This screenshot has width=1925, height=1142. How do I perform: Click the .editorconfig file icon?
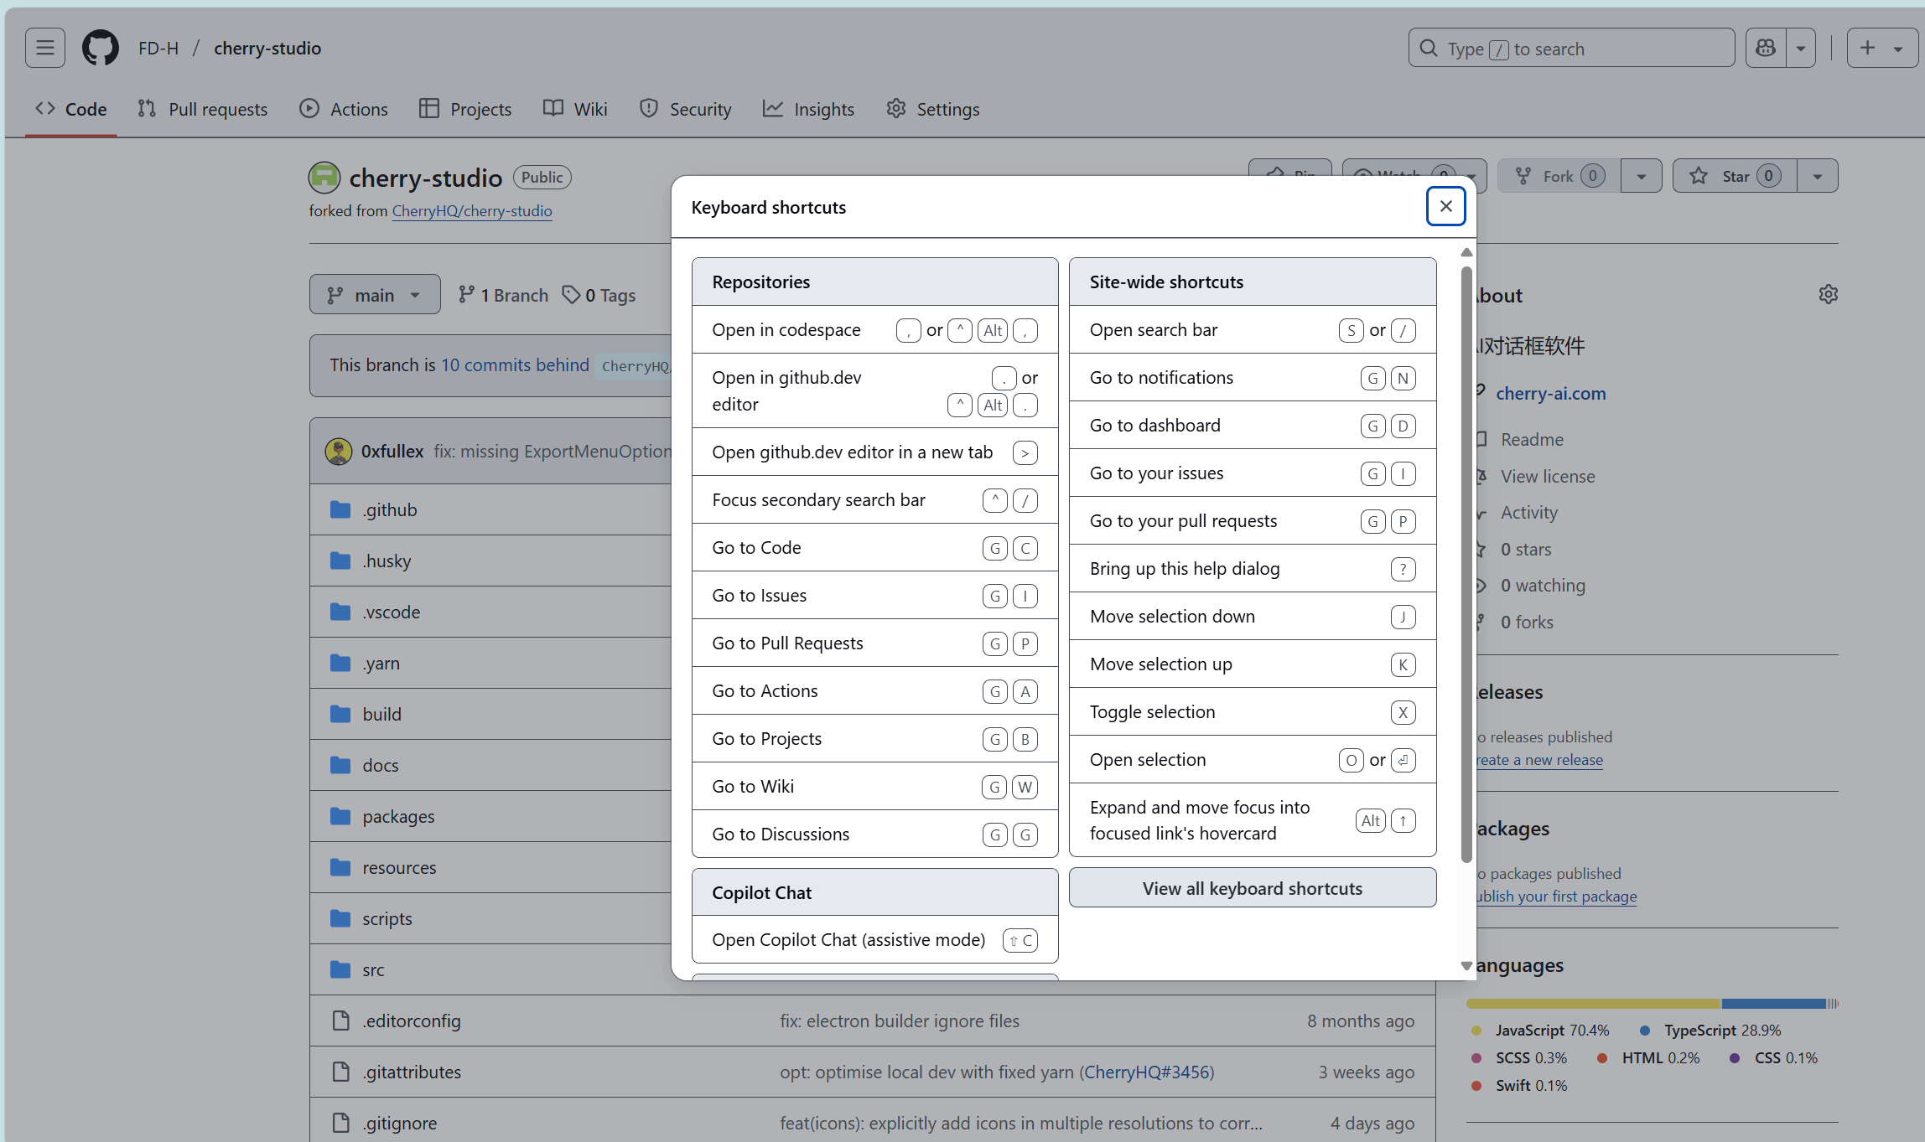pos(340,1021)
